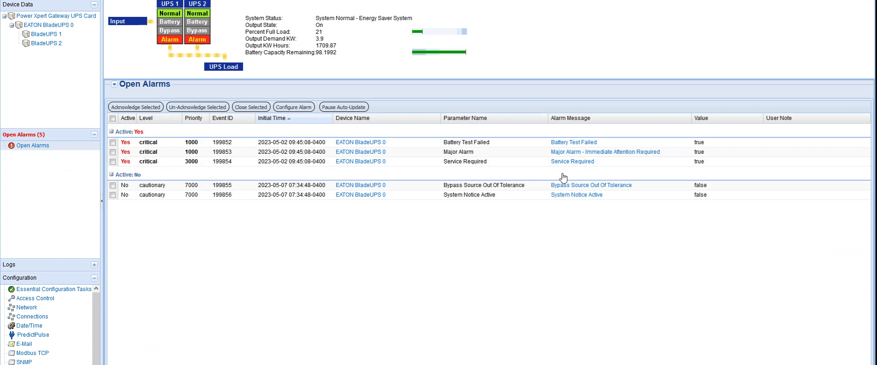The image size is (877, 365).
Task: Click the EATON BladeUPS 0 device icon
Action: [x=19, y=25]
